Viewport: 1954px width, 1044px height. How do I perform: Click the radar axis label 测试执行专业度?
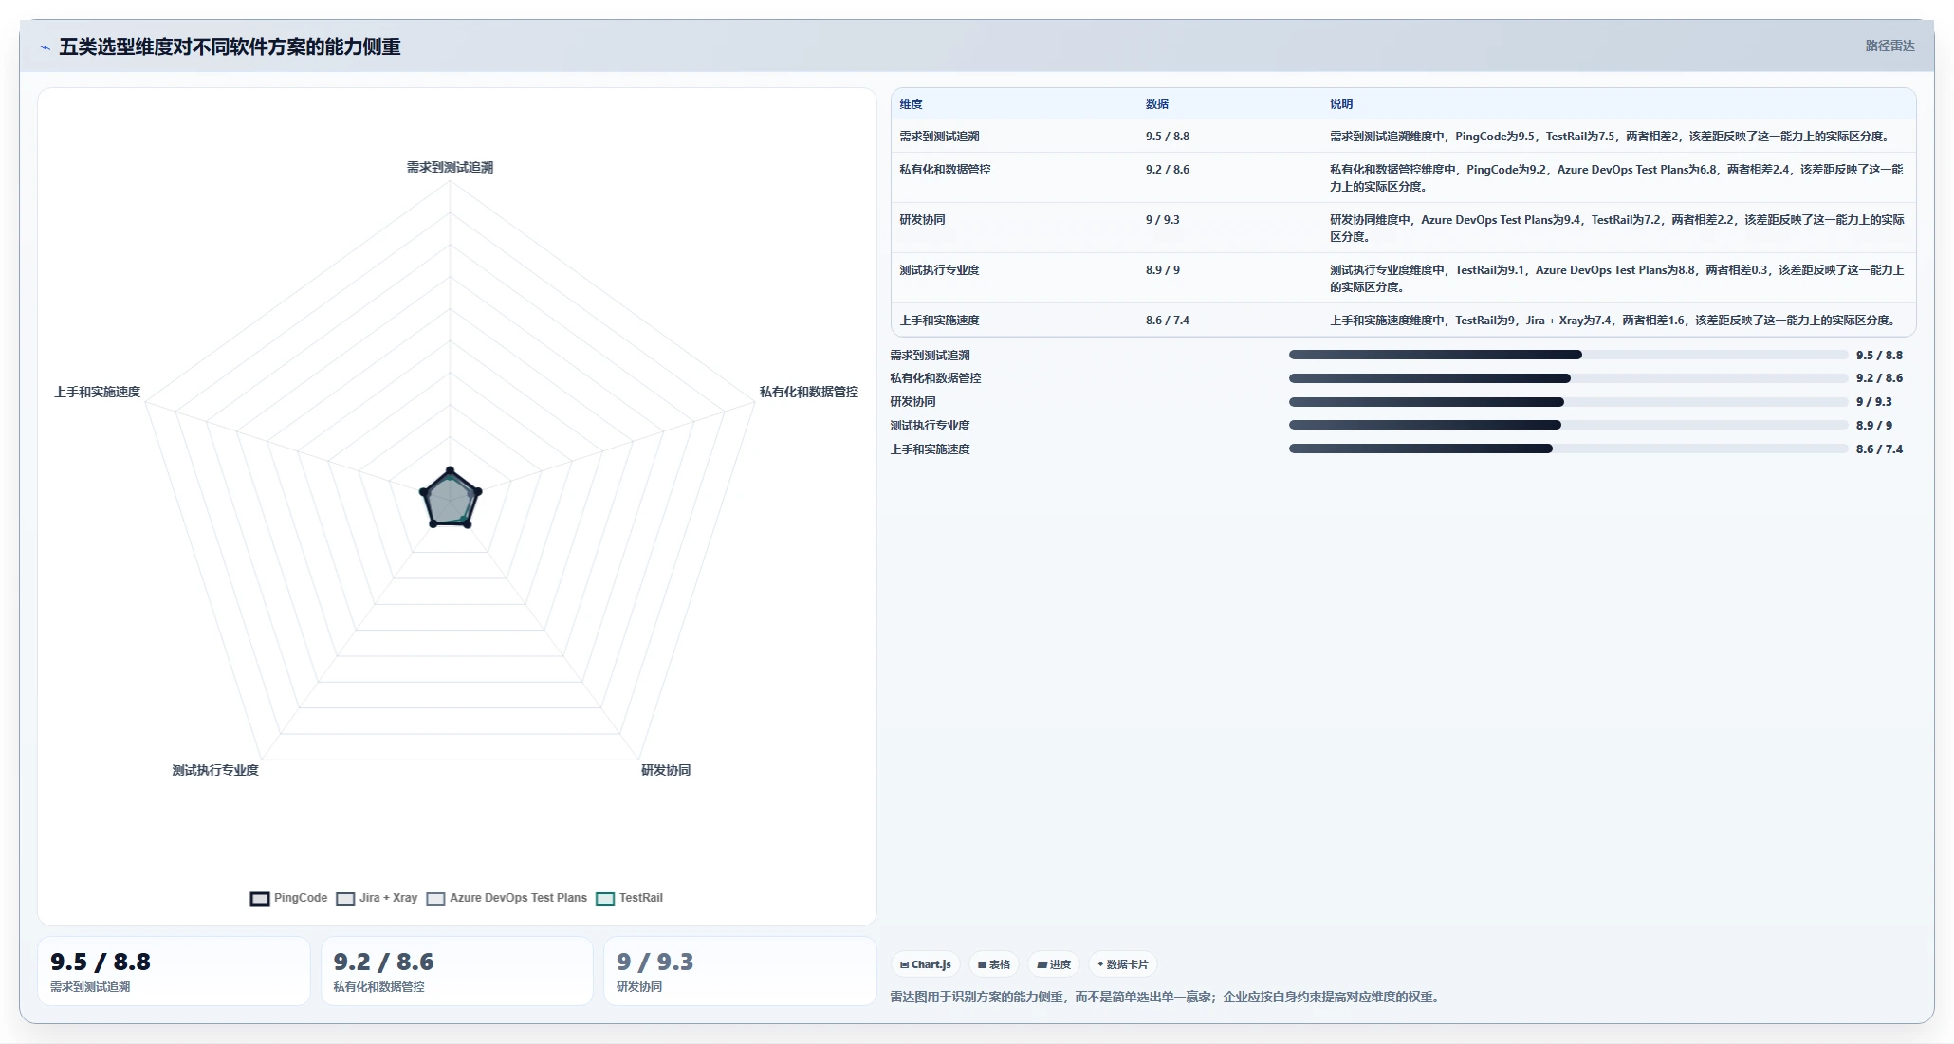coord(215,770)
